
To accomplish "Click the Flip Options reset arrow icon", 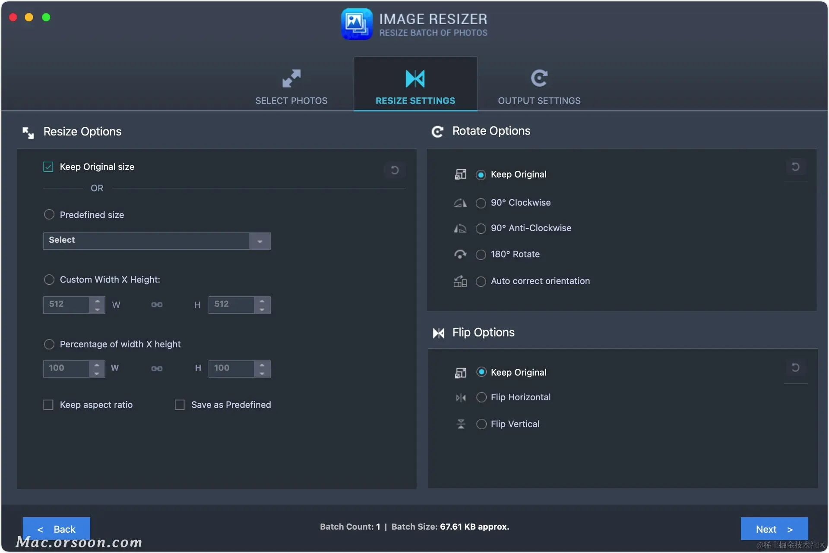I will (x=795, y=368).
